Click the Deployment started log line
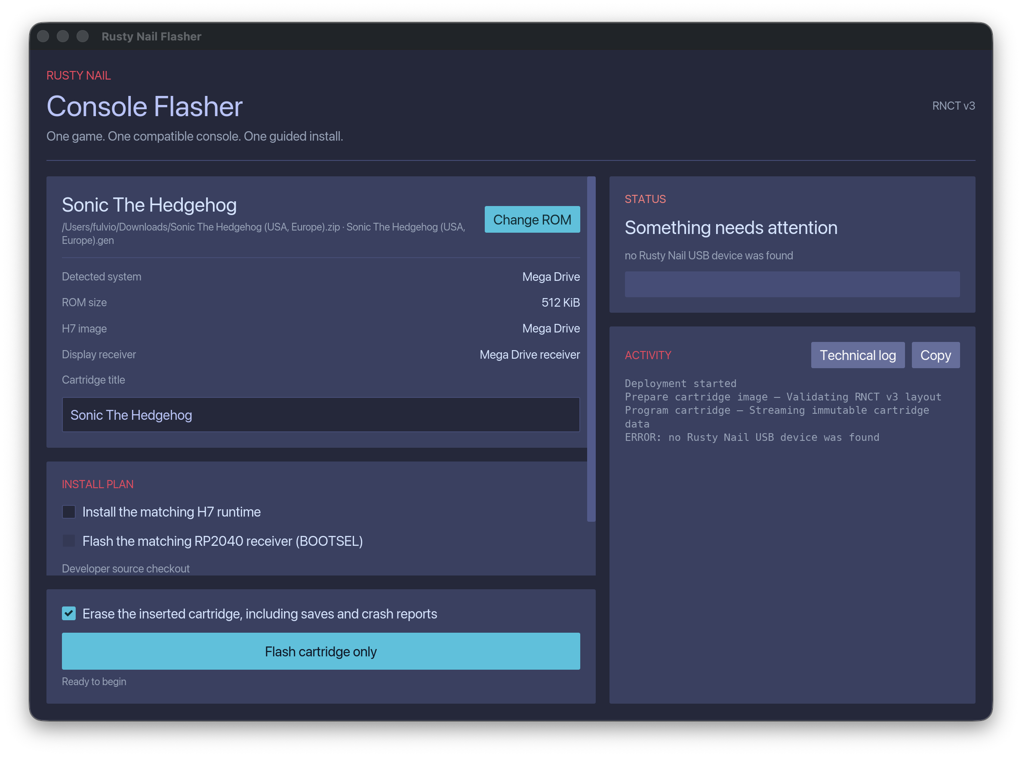This screenshot has width=1022, height=757. [x=680, y=383]
